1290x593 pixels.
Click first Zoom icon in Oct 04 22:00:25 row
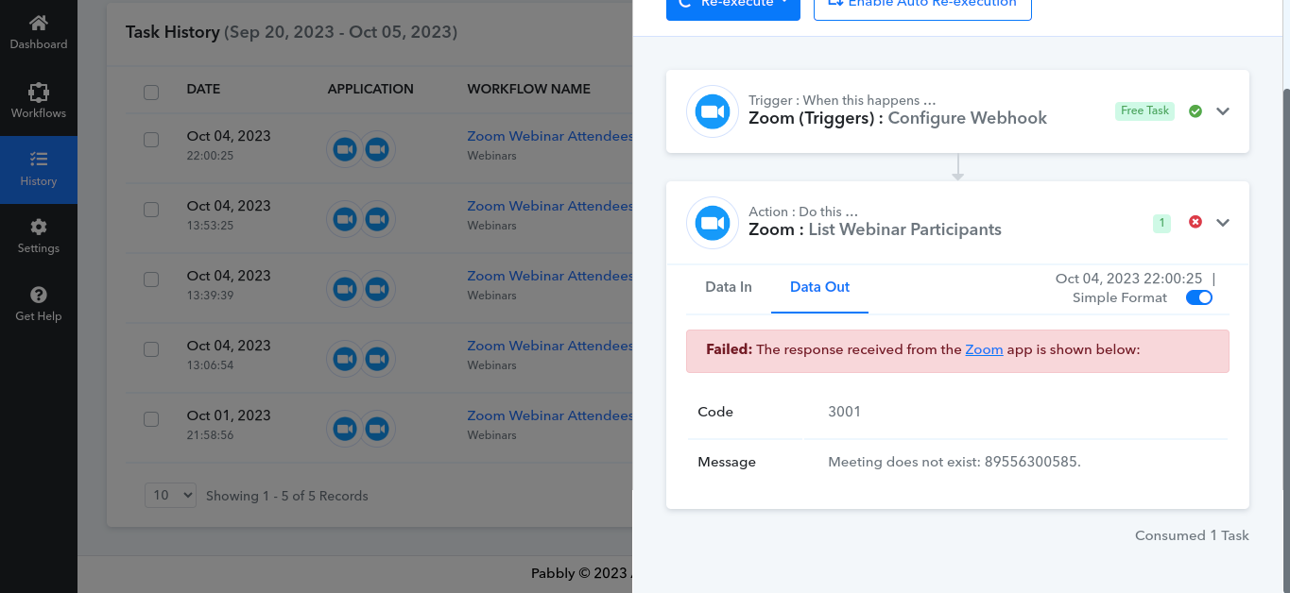point(345,149)
